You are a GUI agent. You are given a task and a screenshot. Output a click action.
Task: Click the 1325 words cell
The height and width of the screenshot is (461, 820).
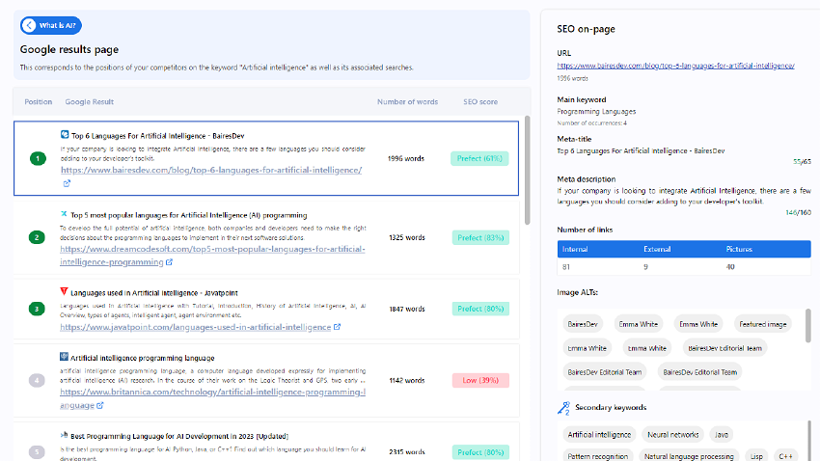[x=407, y=237]
